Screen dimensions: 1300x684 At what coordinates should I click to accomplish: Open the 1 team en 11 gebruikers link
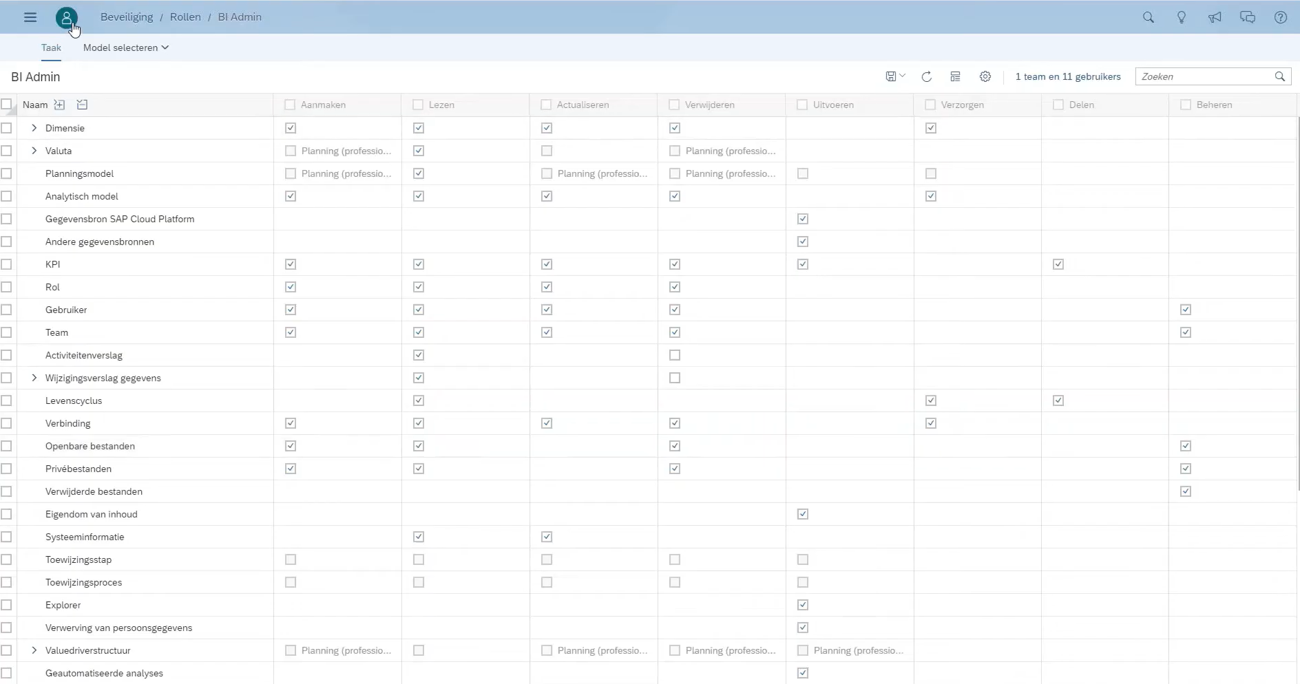tap(1067, 76)
